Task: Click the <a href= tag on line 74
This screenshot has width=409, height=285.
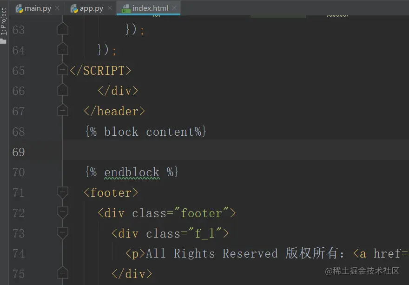Action: [381, 254]
